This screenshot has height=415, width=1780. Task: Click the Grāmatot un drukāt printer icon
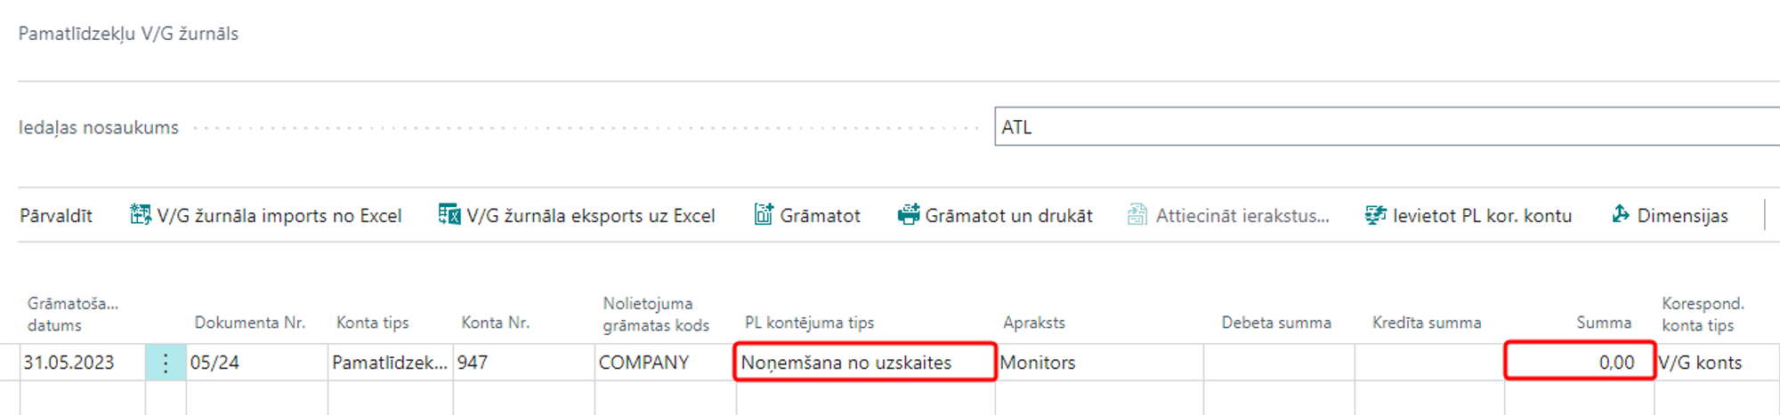[908, 215]
